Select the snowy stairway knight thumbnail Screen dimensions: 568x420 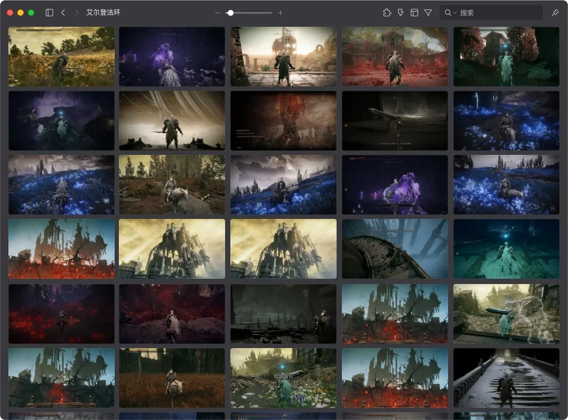506,377
